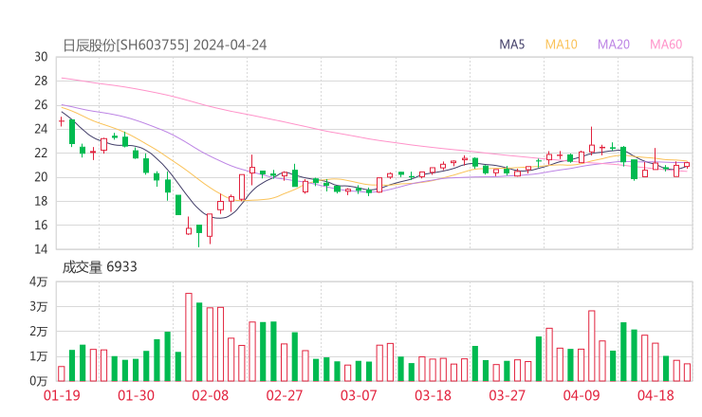Click the 4万 volume axis label
Viewport: 702px width, 417px height.
[x=39, y=281]
